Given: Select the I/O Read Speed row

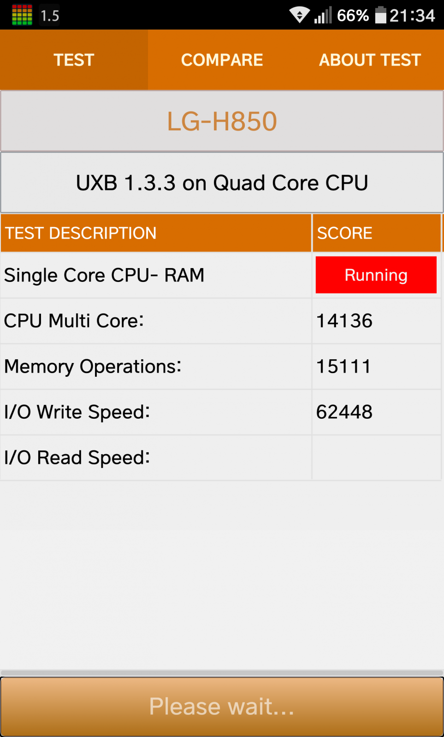Looking at the screenshot, I should (221, 457).
